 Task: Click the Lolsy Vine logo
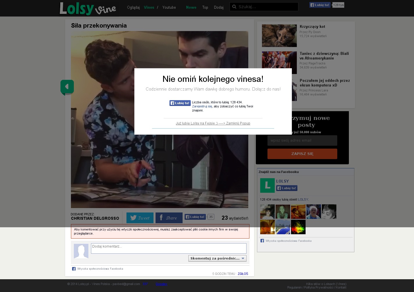pyautogui.click(x=88, y=8)
